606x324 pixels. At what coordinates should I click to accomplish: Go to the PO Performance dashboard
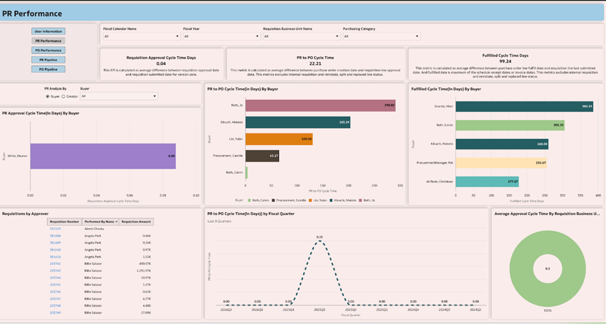[48, 50]
